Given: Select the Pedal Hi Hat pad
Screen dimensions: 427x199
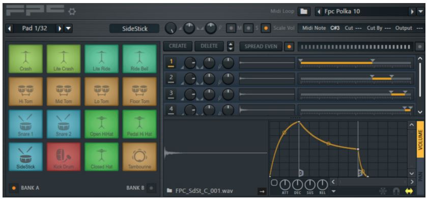Looking at the screenshot, I should [139, 124].
